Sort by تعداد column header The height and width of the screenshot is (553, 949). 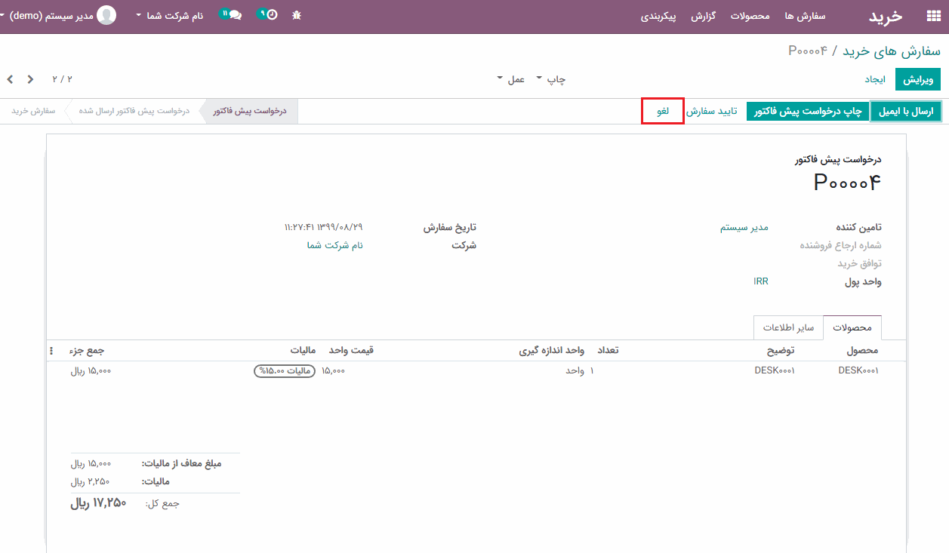pos(609,351)
